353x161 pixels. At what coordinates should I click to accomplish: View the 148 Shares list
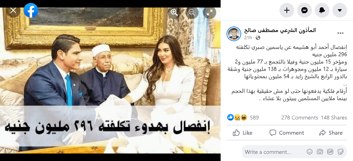click(334, 117)
